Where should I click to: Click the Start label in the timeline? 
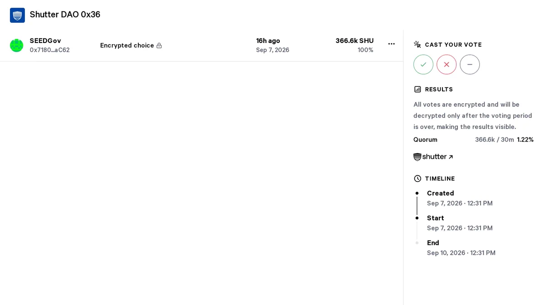[x=435, y=218]
